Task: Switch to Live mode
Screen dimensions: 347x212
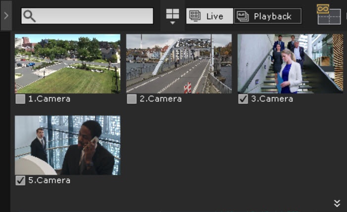Action: 209,16
